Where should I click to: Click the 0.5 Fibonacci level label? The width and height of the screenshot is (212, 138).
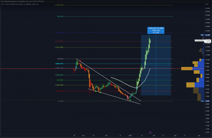click(x=60, y=80)
